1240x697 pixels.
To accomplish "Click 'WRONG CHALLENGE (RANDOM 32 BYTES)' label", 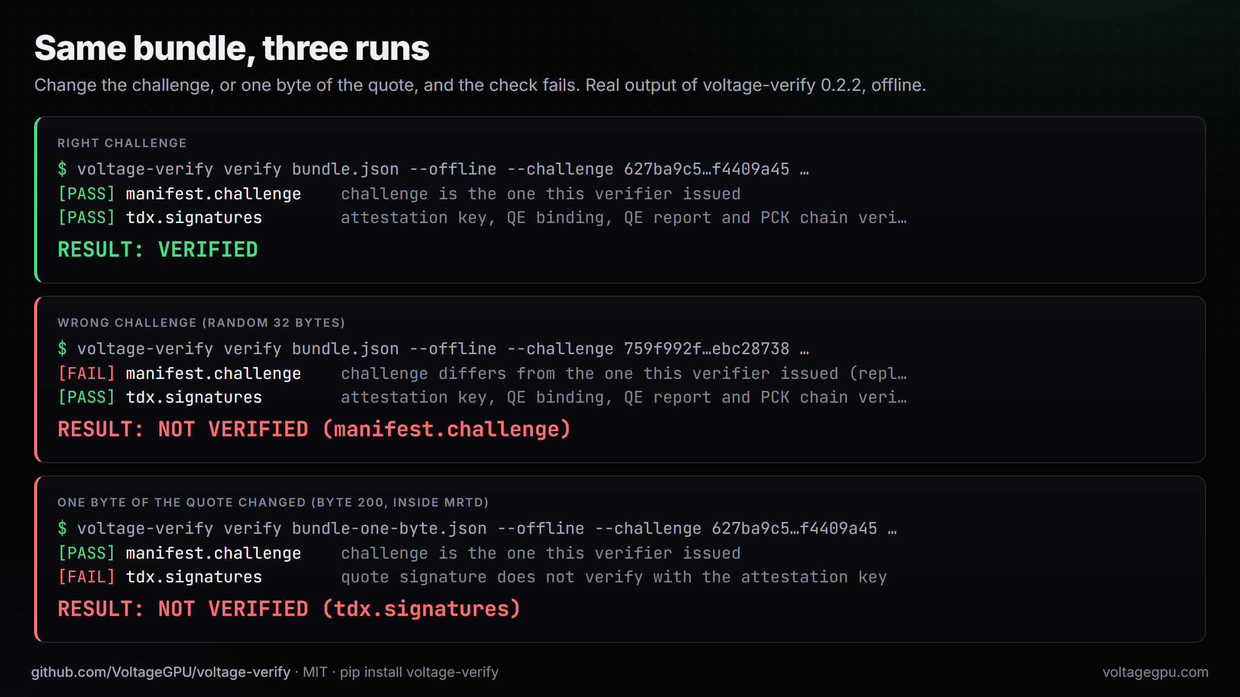I will 201,323.
